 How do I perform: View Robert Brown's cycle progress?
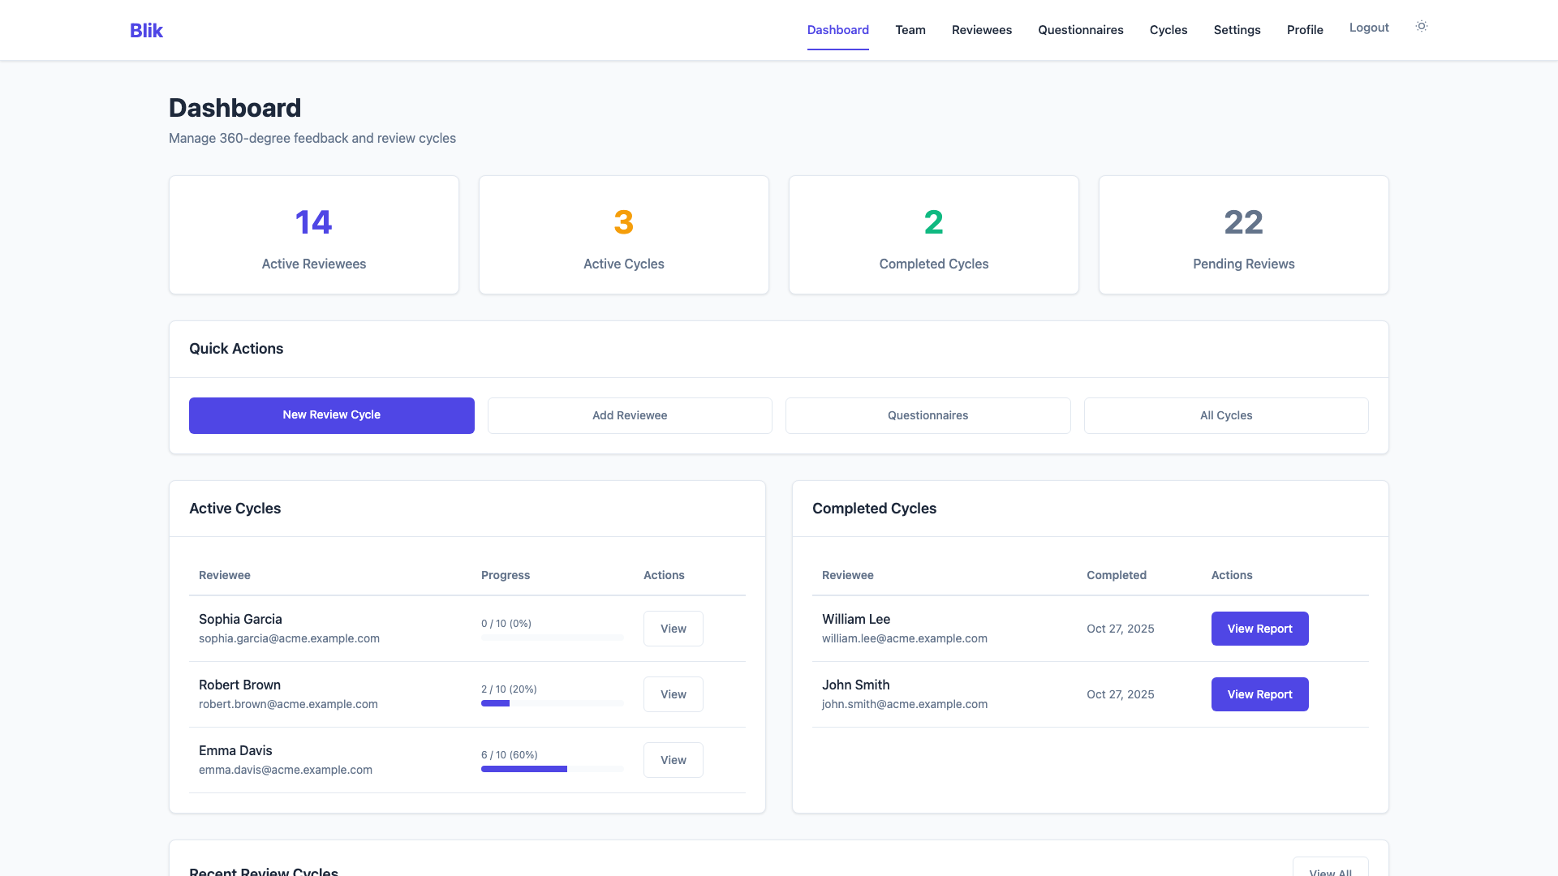673,694
